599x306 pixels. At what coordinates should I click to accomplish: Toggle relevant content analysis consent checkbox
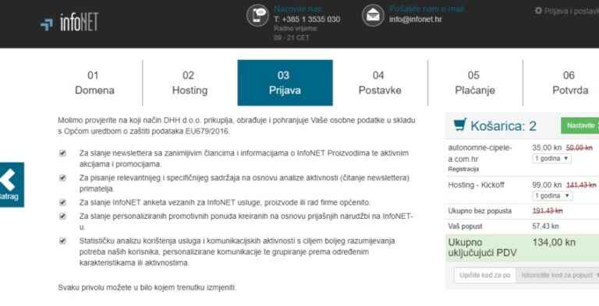click(62, 178)
